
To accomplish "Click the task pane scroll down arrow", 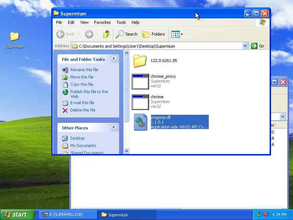I will pyautogui.click(x=126, y=151).
